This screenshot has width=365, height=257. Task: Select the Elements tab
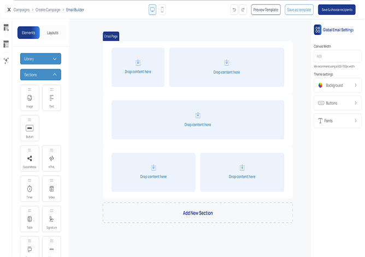[x=28, y=33]
